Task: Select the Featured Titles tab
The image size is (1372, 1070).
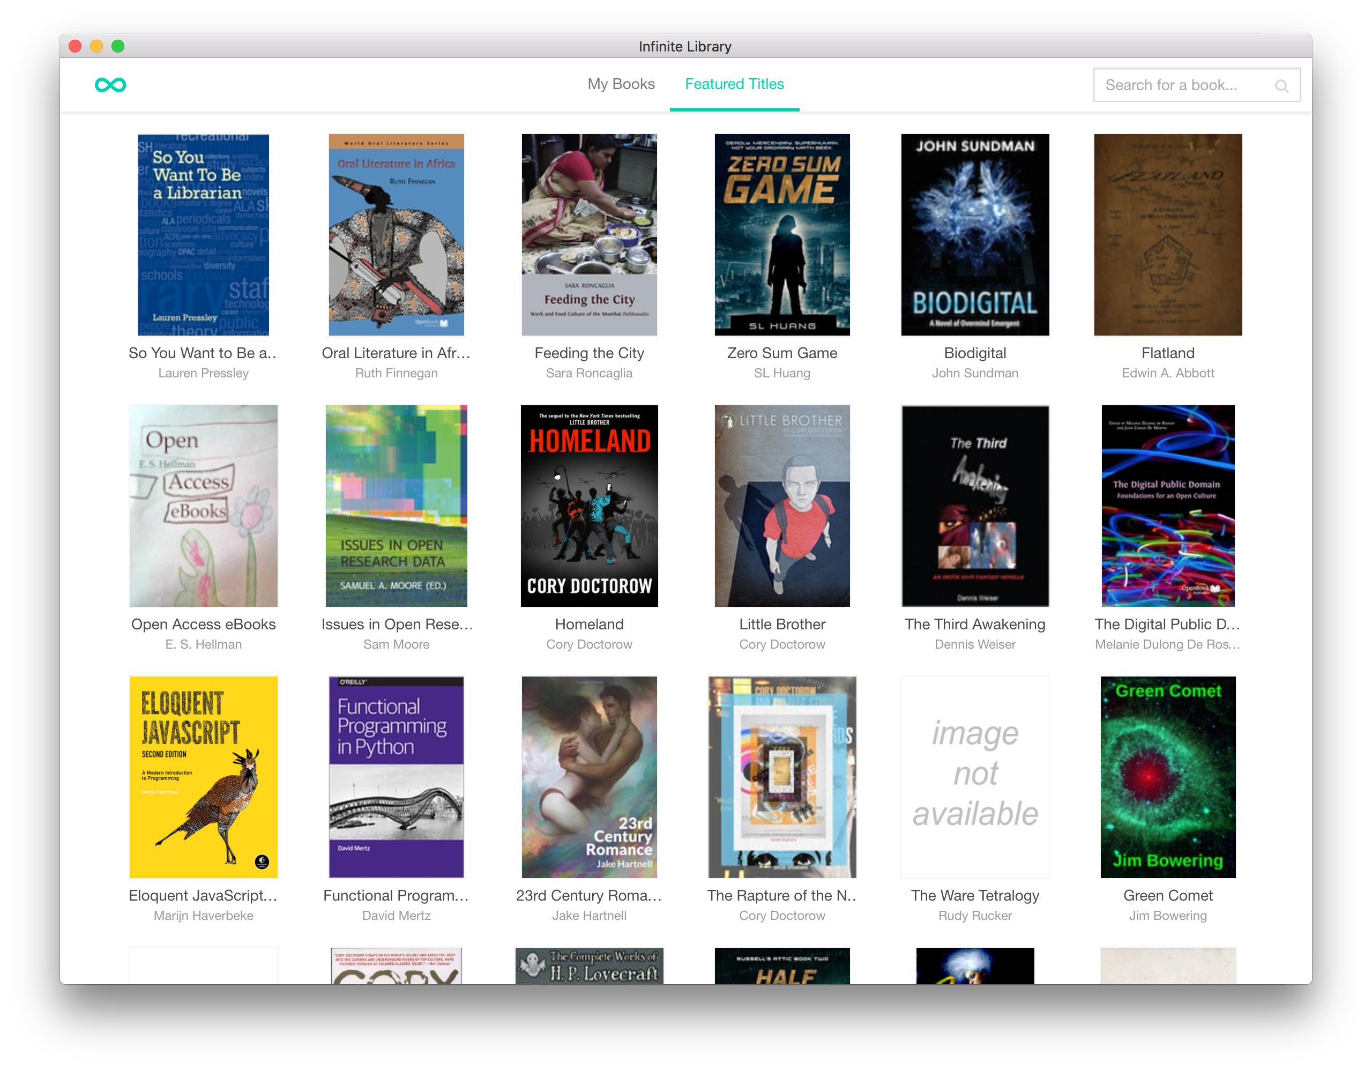Action: 734,84
